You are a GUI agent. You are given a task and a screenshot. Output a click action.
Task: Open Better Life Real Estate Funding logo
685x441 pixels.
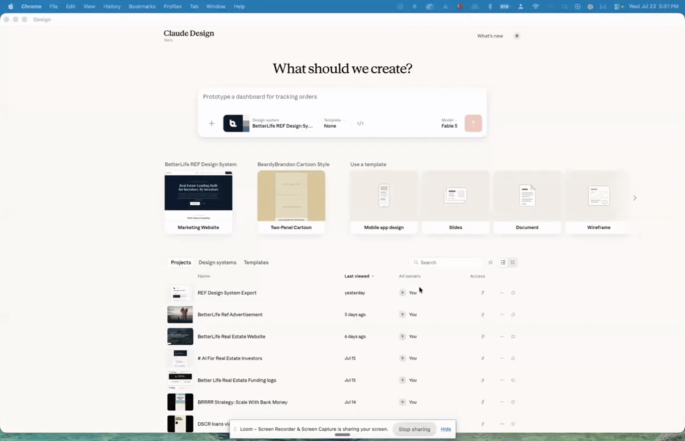pyautogui.click(x=236, y=380)
